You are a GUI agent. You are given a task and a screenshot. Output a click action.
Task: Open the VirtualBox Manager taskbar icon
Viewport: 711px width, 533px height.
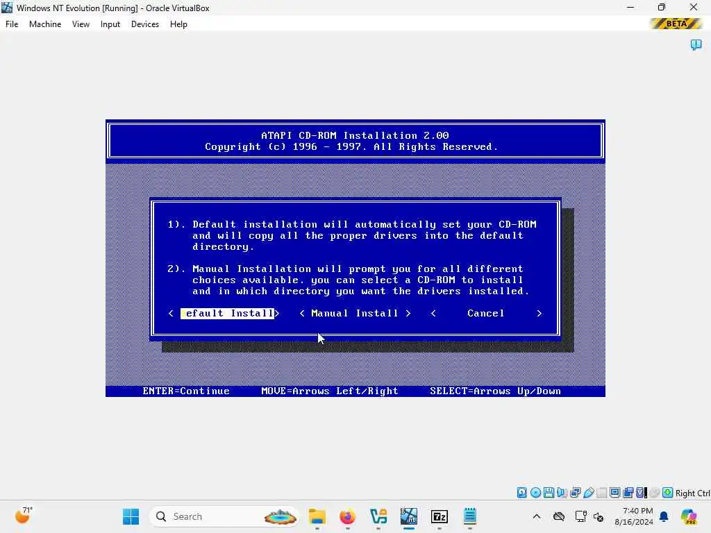click(x=378, y=516)
